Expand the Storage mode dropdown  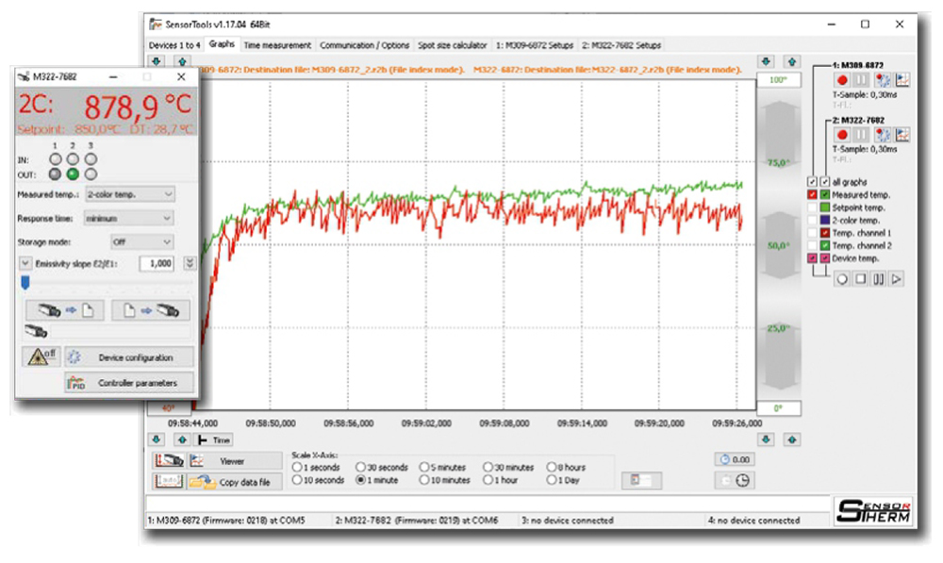point(142,242)
